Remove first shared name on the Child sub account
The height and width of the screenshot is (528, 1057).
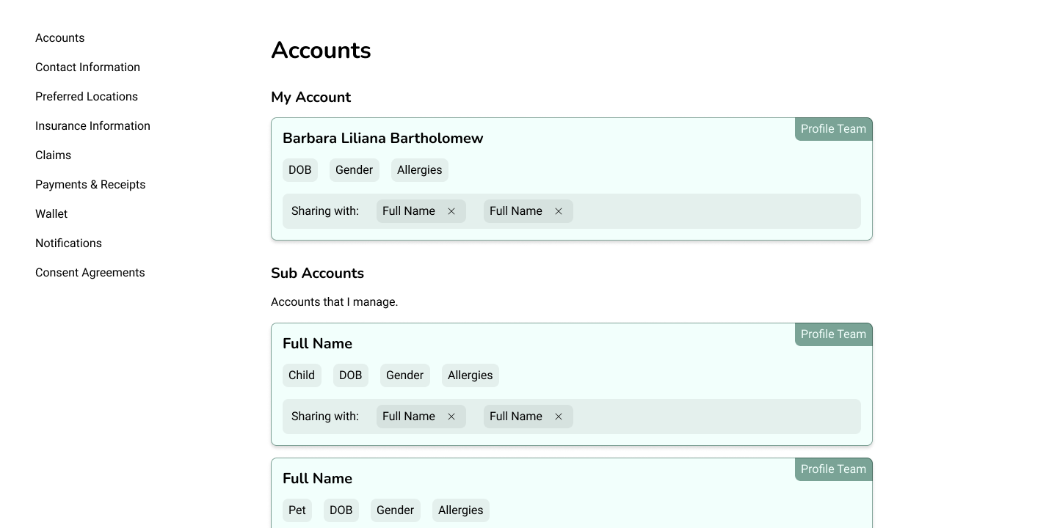click(451, 417)
